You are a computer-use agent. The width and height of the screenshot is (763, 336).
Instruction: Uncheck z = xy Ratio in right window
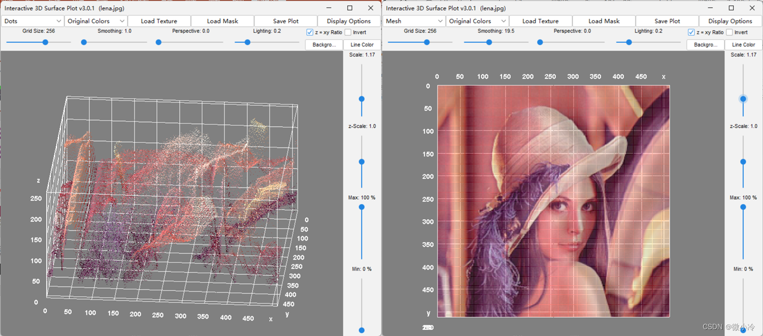click(691, 32)
